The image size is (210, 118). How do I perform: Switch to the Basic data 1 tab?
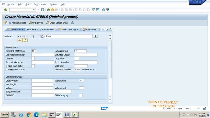pos(16,29)
